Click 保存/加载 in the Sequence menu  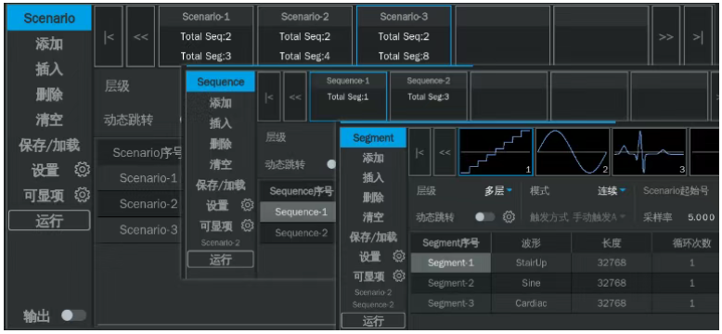coord(221,185)
